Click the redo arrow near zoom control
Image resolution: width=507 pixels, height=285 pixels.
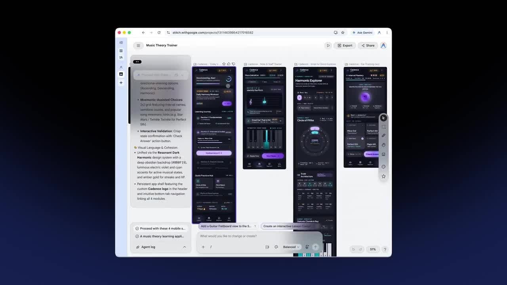[360, 249]
